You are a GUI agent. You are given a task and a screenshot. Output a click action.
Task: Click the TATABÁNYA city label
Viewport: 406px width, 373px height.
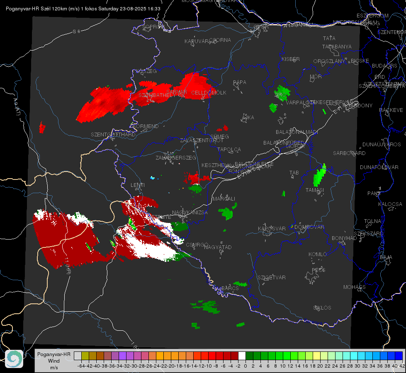[337, 46]
